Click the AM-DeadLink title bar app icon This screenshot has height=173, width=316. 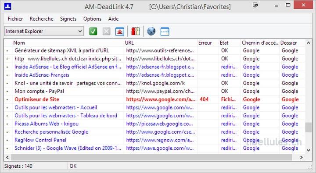[7, 7]
